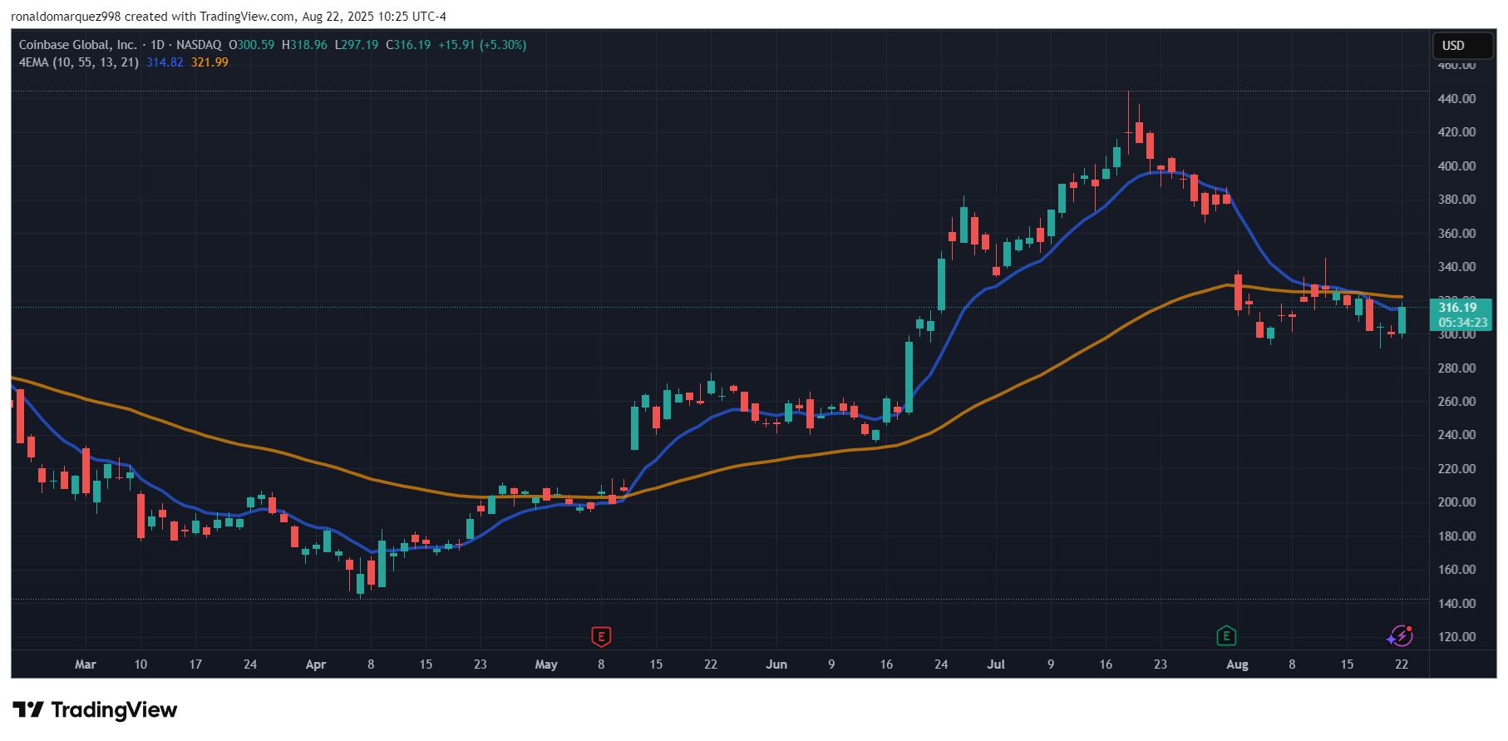Screen dimensions: 1508x741
Task: Click the Mar label on the time axis
Action: [x=86, y=664]
